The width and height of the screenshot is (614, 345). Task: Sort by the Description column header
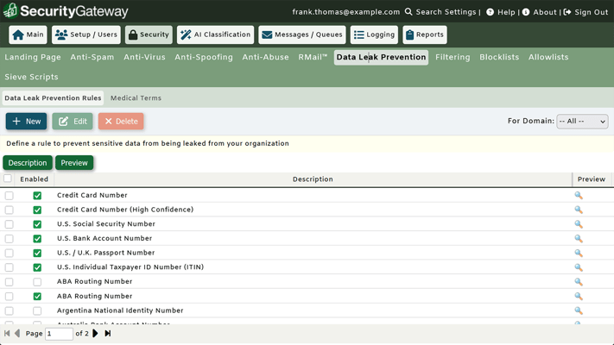click(x=313, y=179)
